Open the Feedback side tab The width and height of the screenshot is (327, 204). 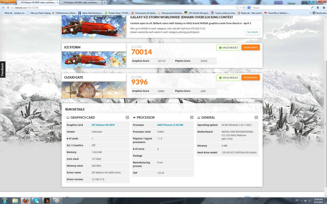pos(3,70)
